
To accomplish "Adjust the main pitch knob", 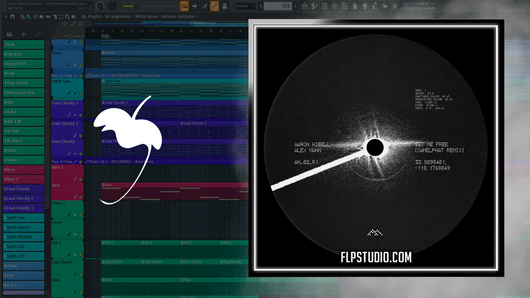I will (x=113, y=6).
